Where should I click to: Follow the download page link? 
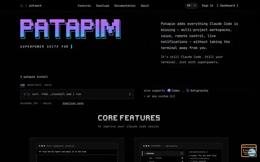point(73,103)
